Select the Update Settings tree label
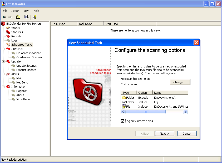 click(x=27, y=66)
